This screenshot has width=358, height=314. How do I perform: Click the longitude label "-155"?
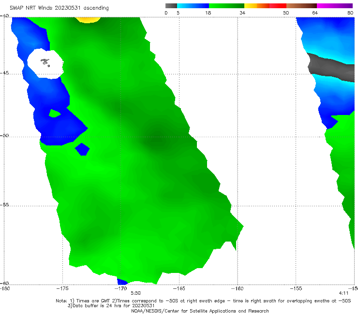[x=296, y=288]
